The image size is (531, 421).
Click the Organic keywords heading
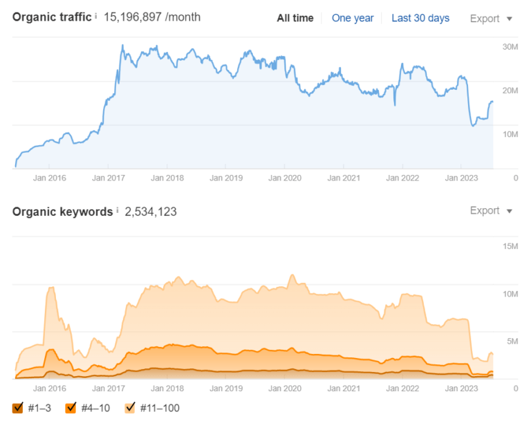(62, 212)
